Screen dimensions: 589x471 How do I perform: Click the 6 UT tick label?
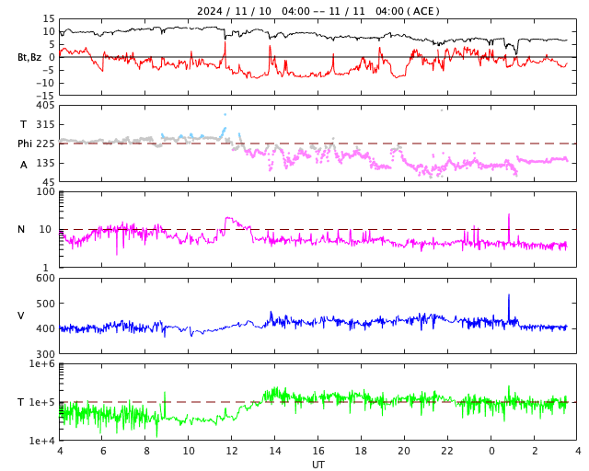(103, 451)
